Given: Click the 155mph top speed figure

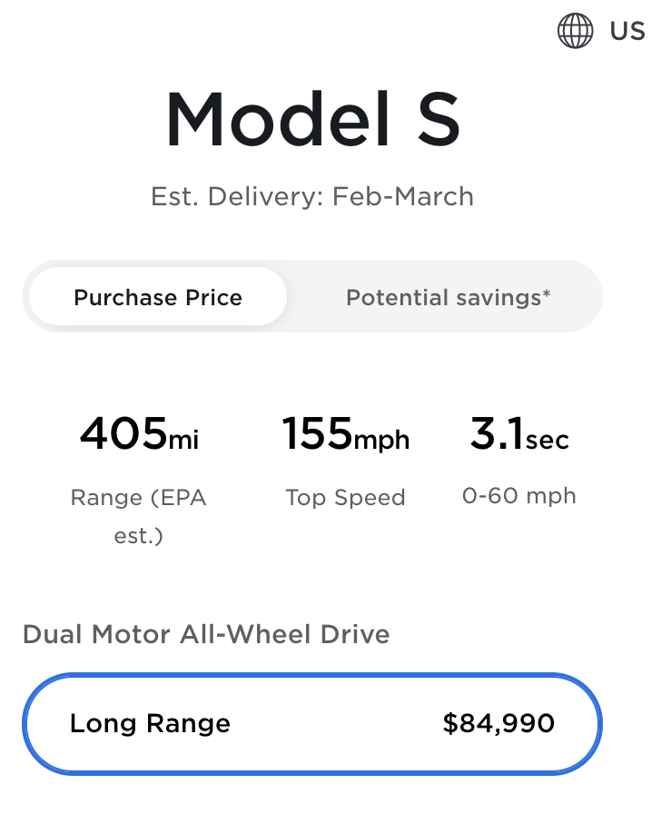Looking at the screenshot, I should [345, 434].
